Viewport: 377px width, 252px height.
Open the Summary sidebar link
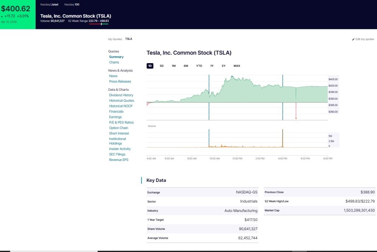116,57
